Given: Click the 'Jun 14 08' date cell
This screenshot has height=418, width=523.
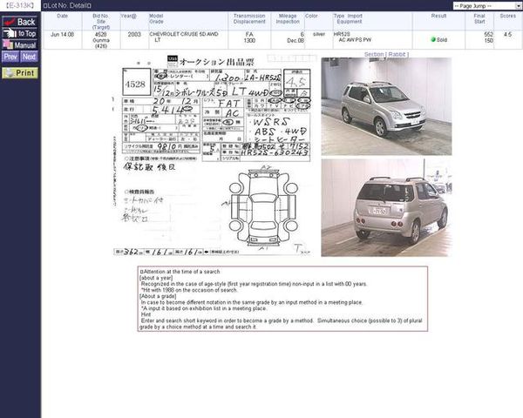Looking at the screenshot, I should pos(63,34).
